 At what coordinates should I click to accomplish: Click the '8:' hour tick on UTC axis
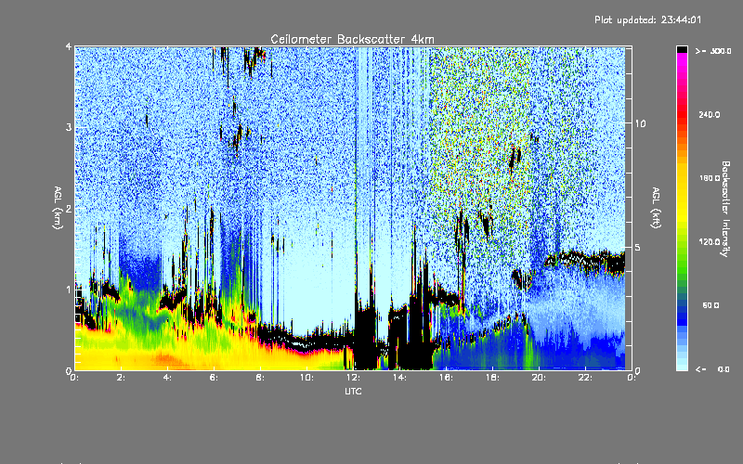[x=261, y=378]
